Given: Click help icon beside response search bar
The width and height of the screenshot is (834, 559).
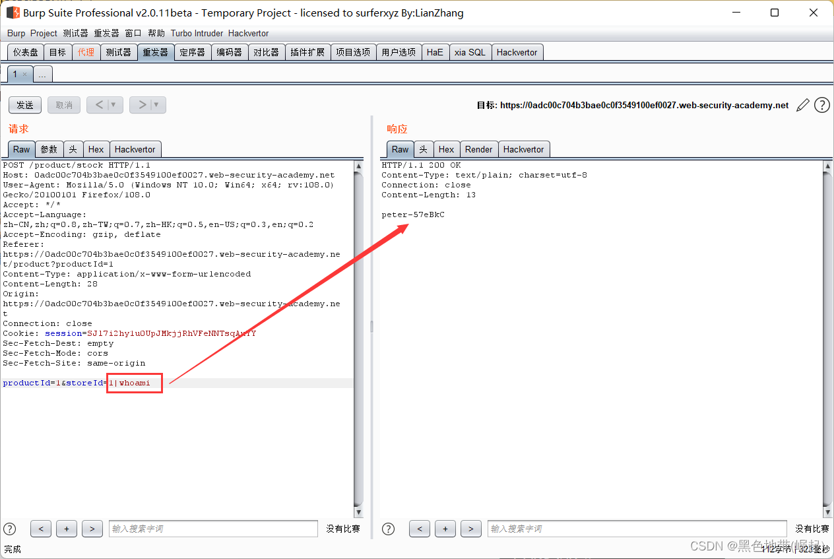Looking at the screenshot, I should [x=389, y=529].
